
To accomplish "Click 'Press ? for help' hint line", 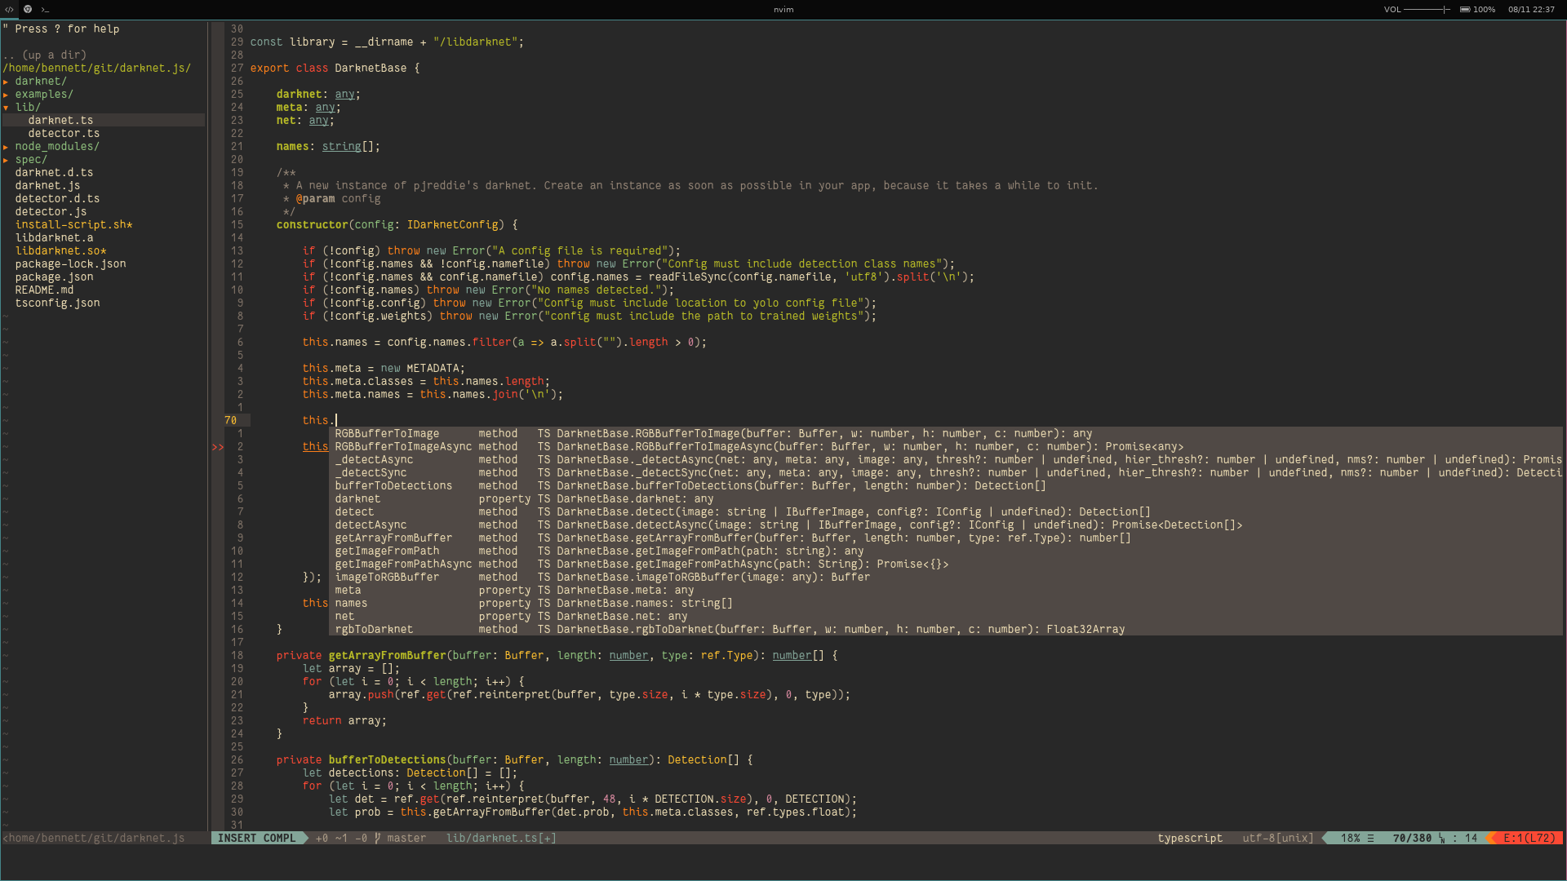I will [61, 29].
